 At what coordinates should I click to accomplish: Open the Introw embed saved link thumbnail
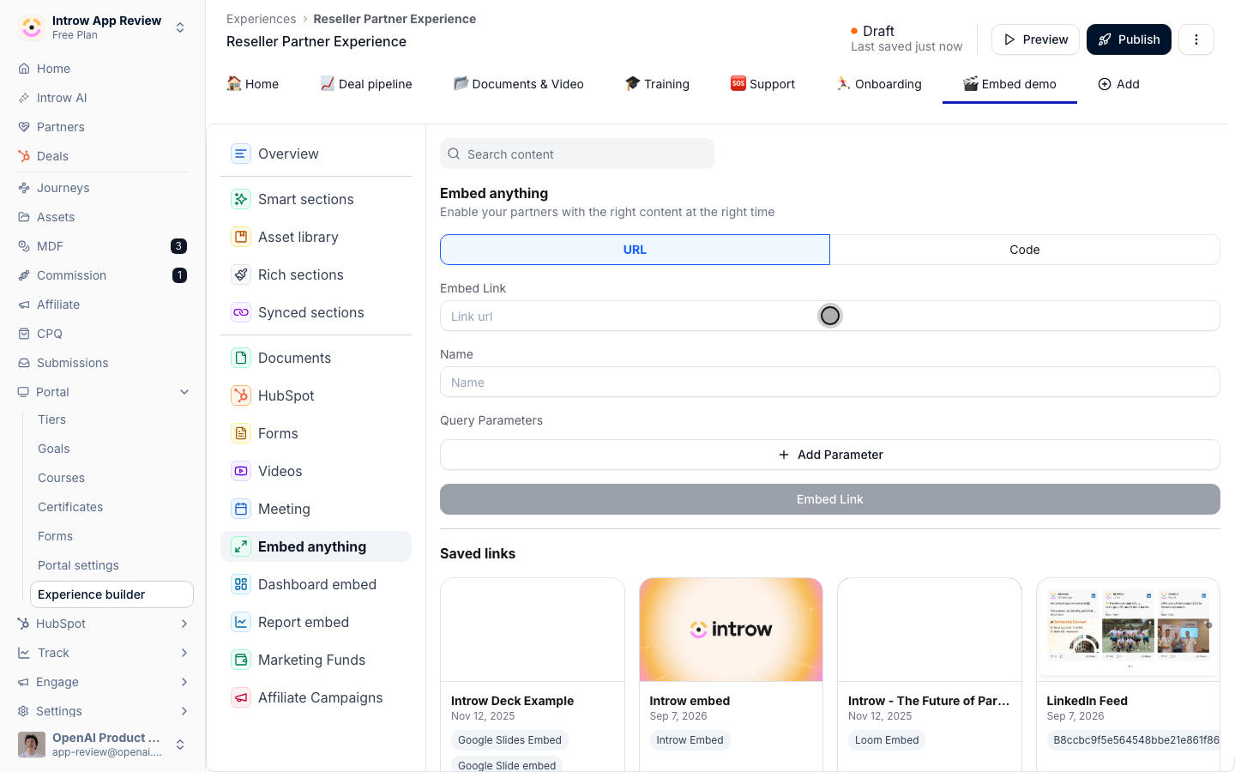[x=731, y=630]
